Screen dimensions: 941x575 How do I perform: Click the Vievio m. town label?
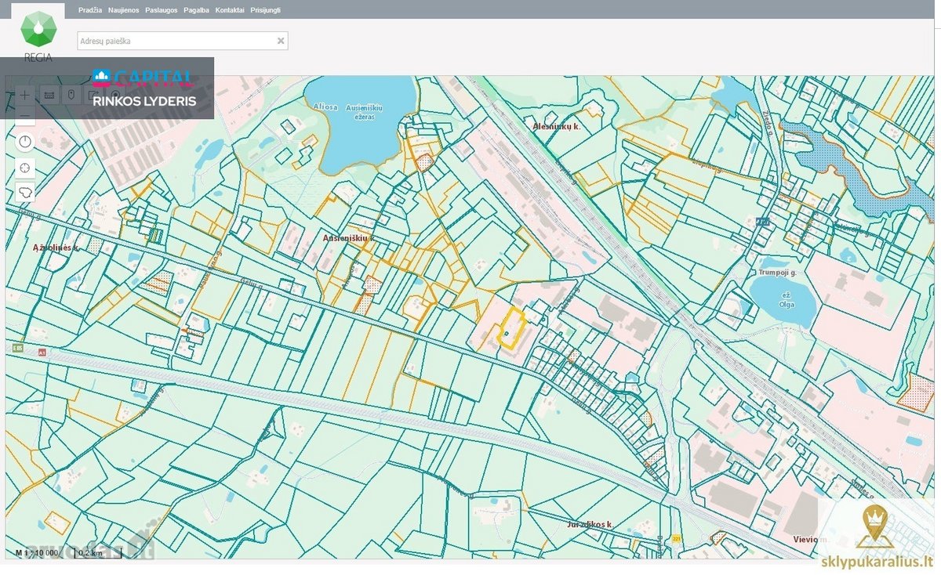pyautogui.click(x=810, y=539)
